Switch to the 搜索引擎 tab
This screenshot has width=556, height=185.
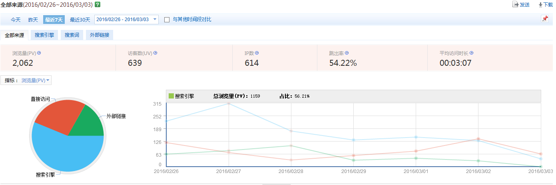pos(44,35)
